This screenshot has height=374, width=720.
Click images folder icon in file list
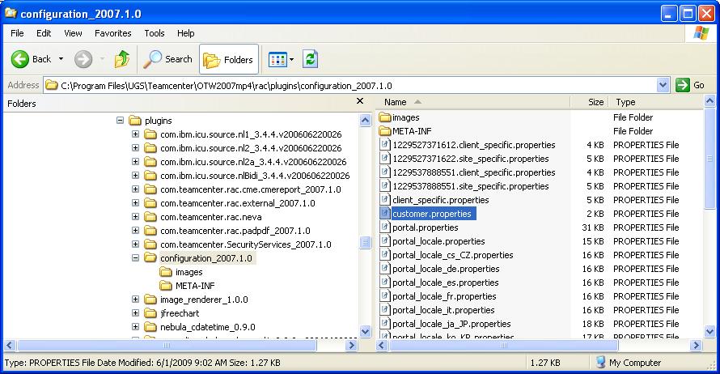pyautogui.click(x=385, y=117)
